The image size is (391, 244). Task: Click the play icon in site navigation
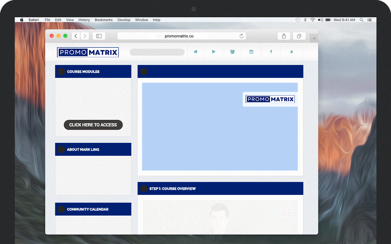point(214,52)
